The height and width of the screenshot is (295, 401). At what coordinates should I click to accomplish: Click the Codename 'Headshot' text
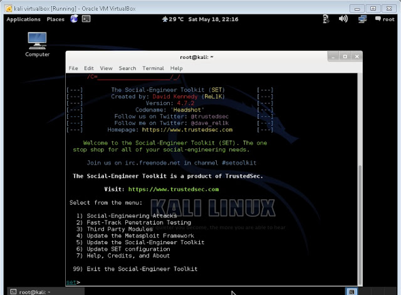[170, 110]
